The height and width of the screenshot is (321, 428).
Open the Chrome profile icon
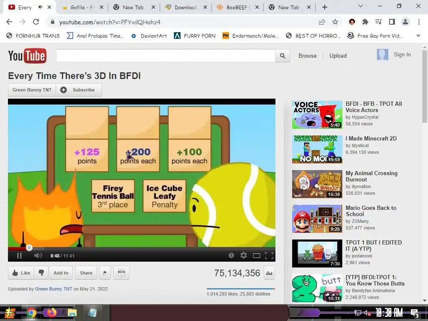[405, 22]
